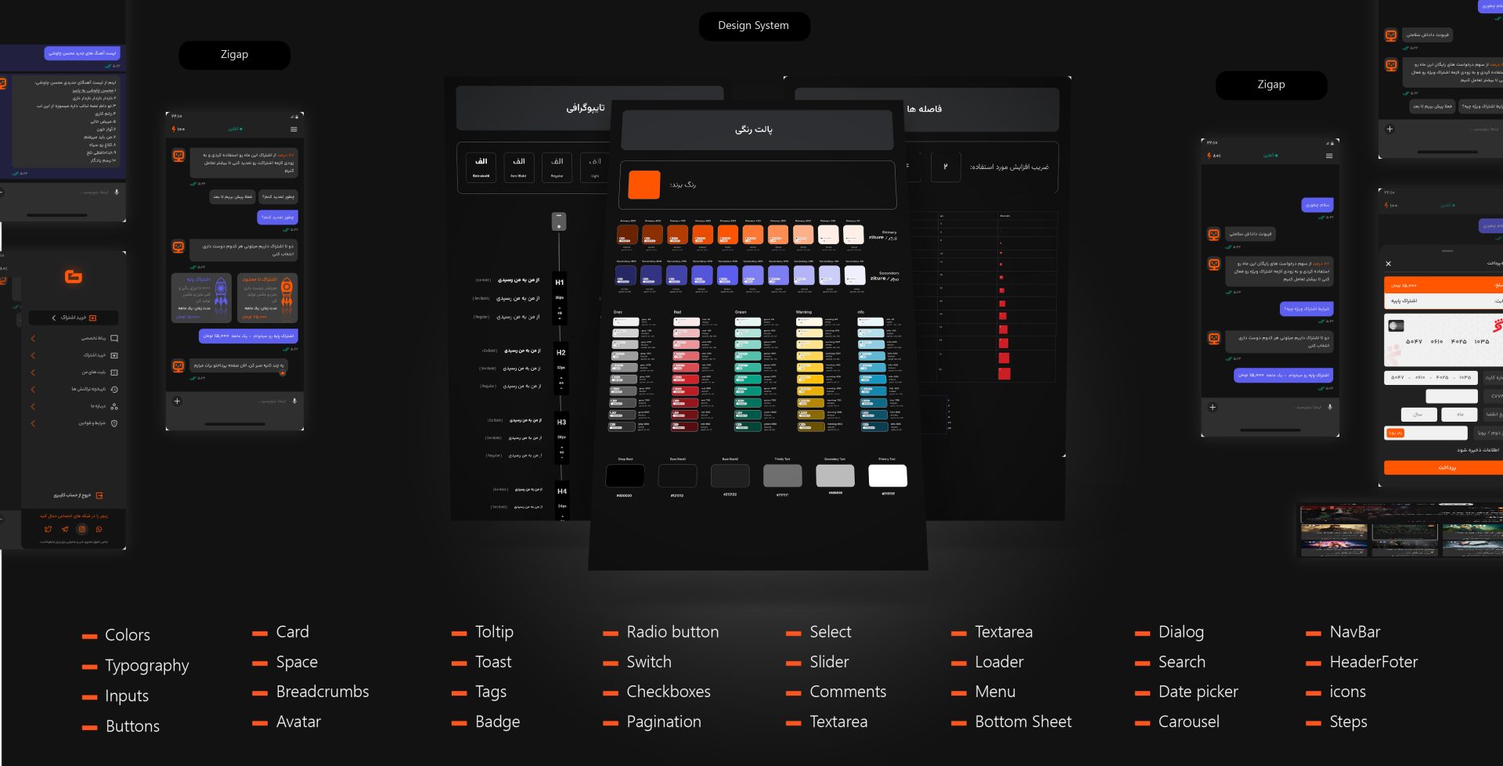
Task: Select the purple basic subscription rocket card
Action: point(201,298)
